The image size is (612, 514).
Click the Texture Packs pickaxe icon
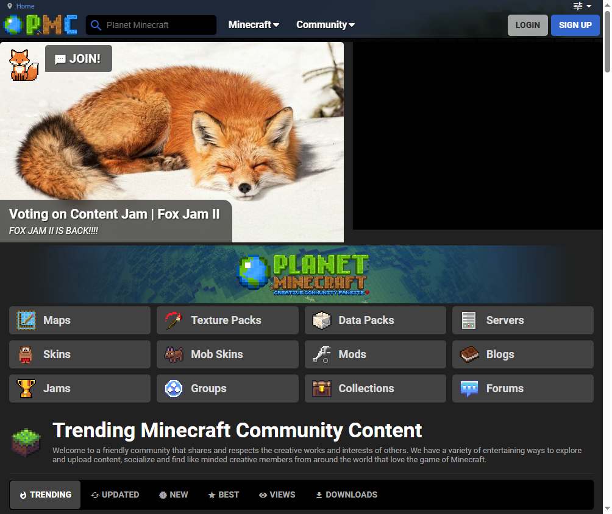pyautogui.click(x=174, y=320)
